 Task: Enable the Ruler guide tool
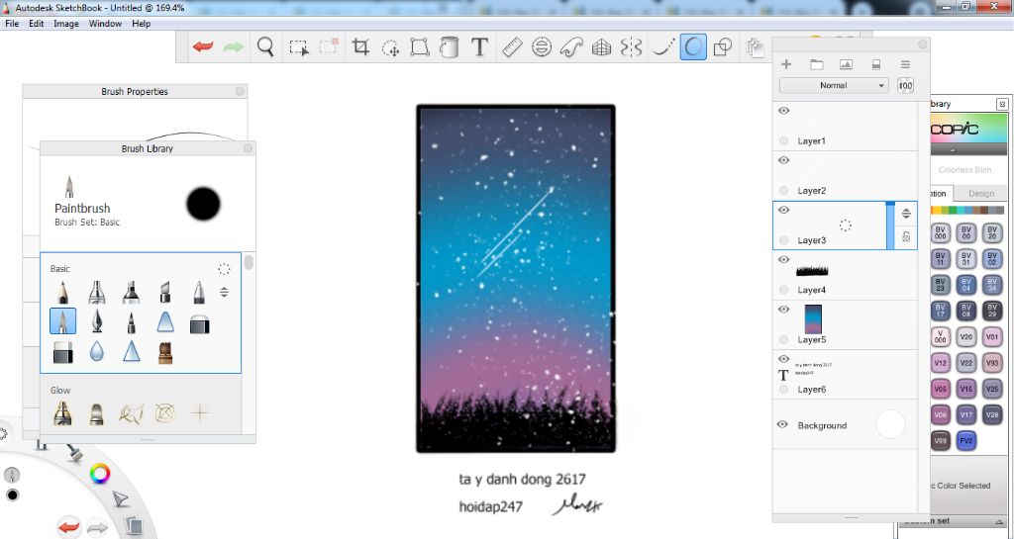pyautogui.click(x=512, y=47)
